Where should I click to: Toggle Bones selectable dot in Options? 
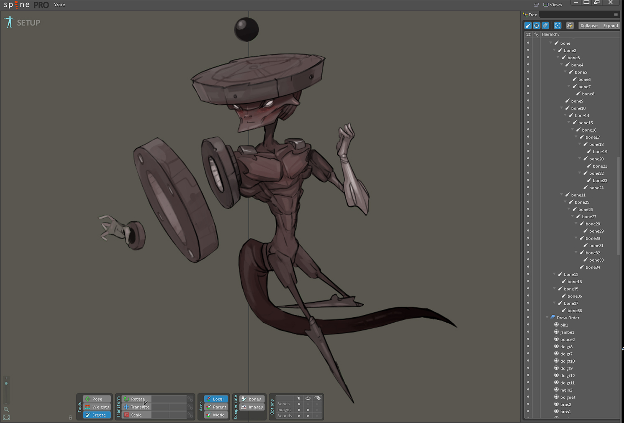point(299,404)
